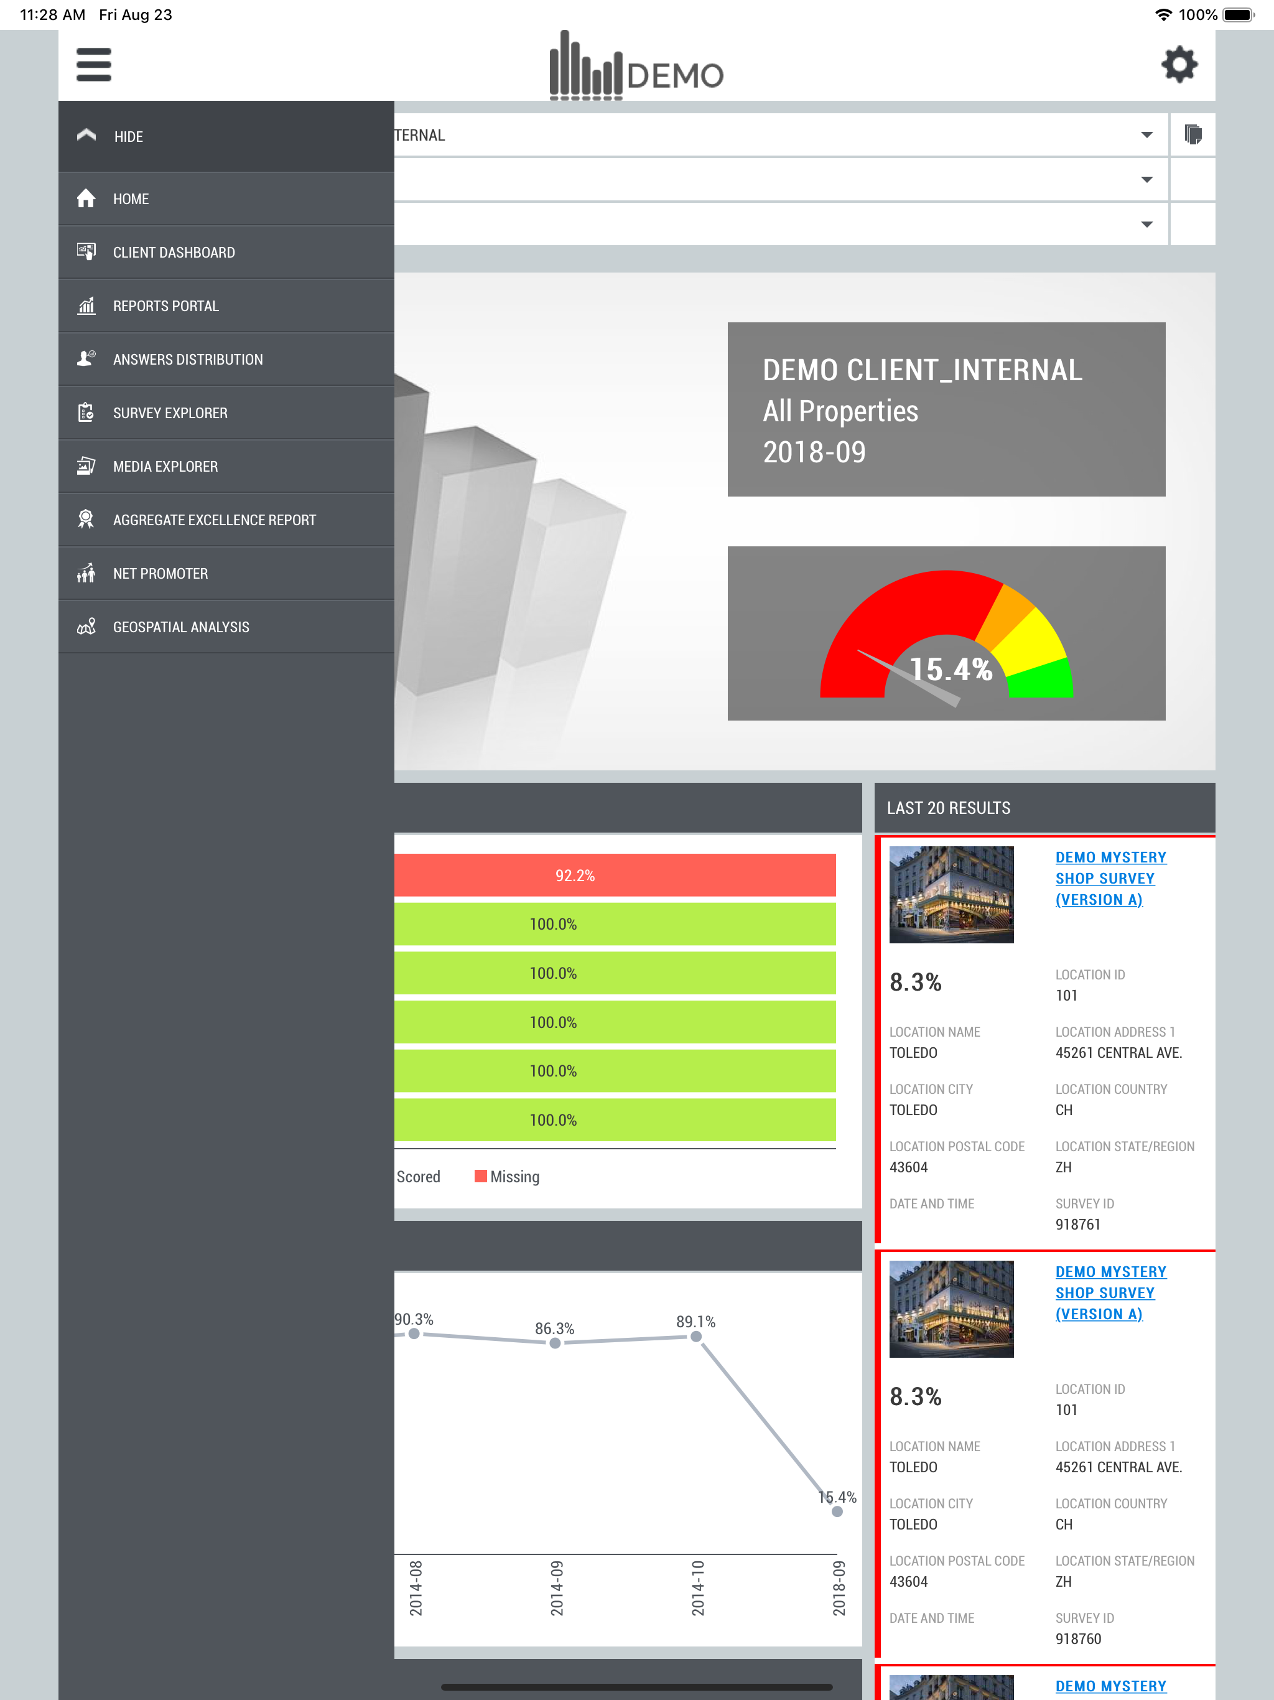Viewport: 1274px width, 1700px height.
Task: Select HIDE in the side menu
Action: (x=226, y=136)
